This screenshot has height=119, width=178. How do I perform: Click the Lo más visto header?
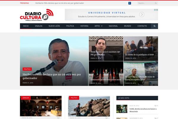(x=137, y=98)
